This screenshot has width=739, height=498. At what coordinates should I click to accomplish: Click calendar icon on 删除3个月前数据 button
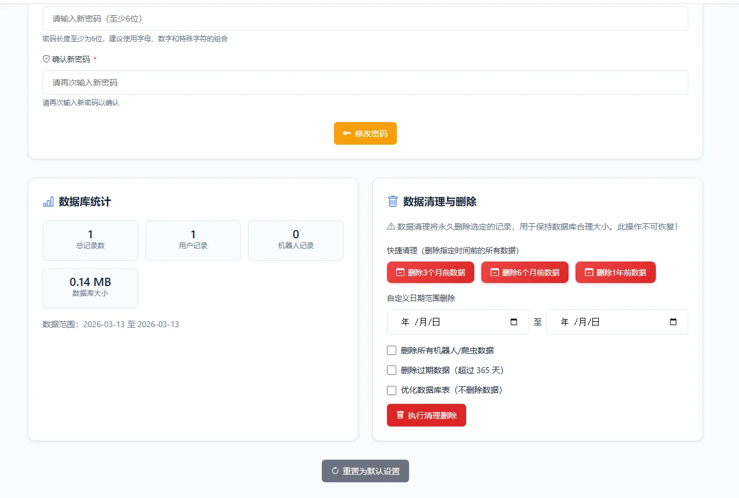pos(400,272)
